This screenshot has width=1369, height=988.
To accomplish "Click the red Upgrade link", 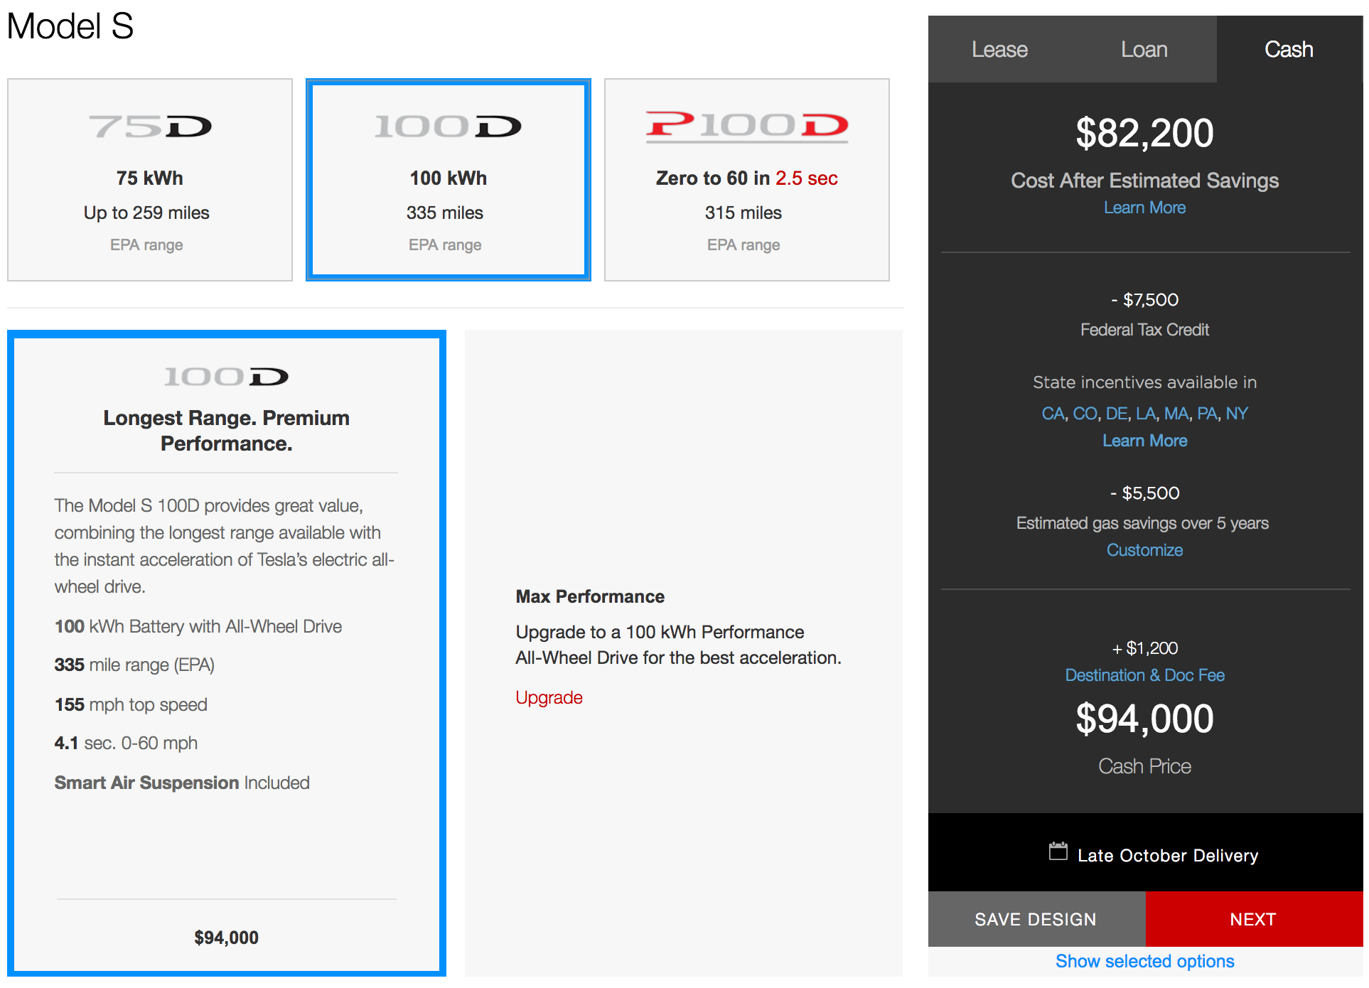I will [x=549, y=697].
